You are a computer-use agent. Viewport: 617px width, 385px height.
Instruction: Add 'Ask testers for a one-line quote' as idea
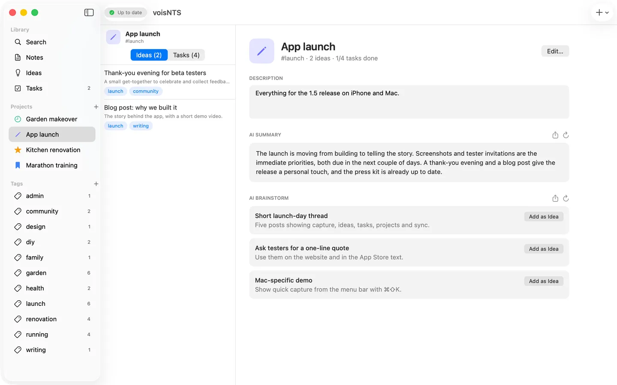(x=544, y=249)
